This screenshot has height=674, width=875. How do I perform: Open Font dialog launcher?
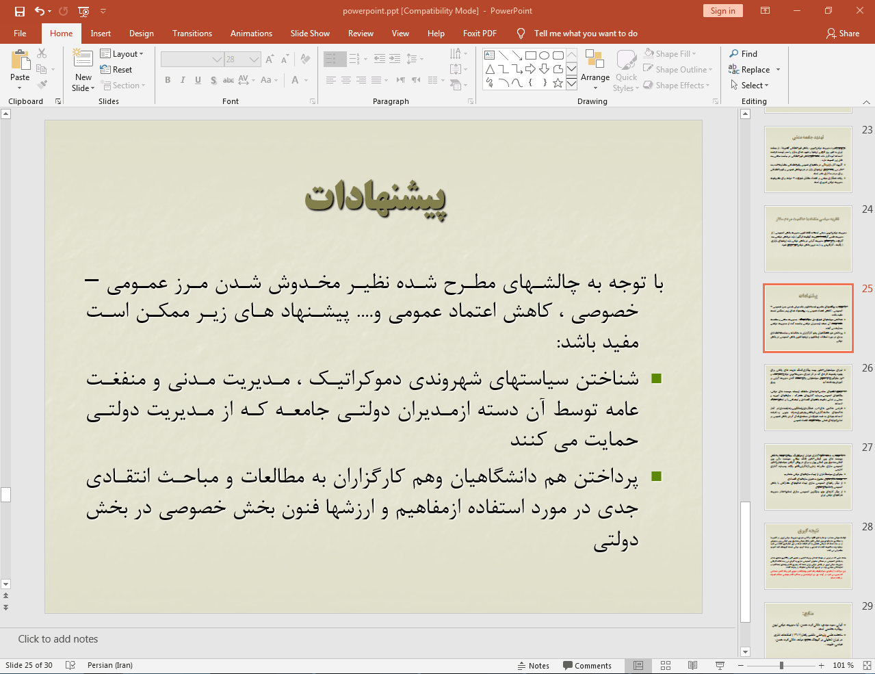(313, 101)
